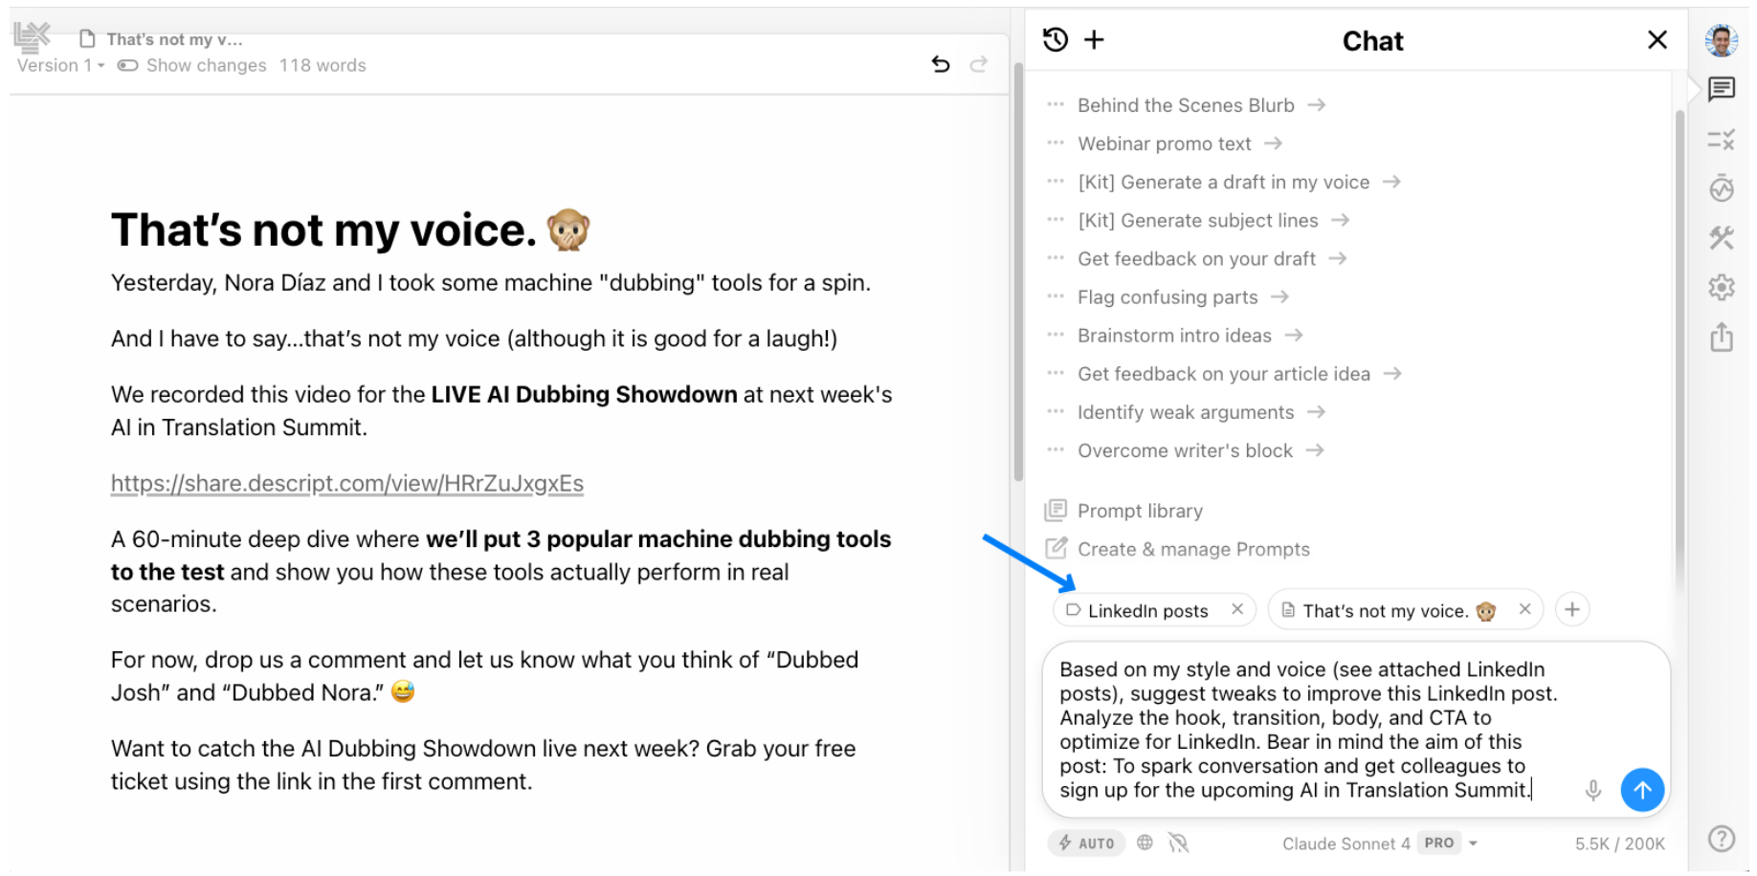Open the Version 1 dropdown
1757x876 pixels.
pyautogui.click(x=59, y=65)
